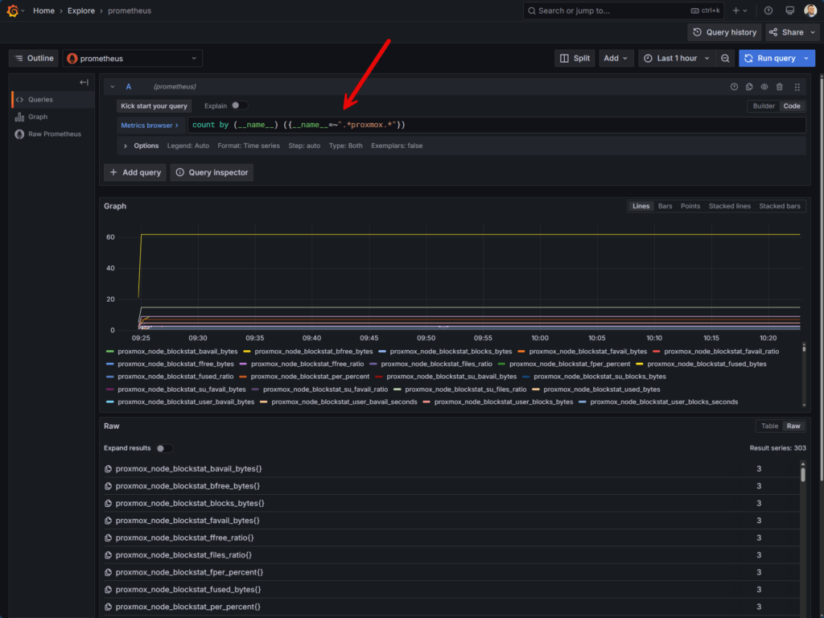Screen dimensions: 824x618
Task: Click the zoom out time range icon
Action: pyautogui.click(x=725, y=58)
